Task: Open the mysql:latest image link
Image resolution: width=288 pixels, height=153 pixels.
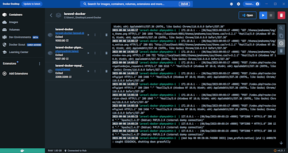Action: tap(63, 69)
